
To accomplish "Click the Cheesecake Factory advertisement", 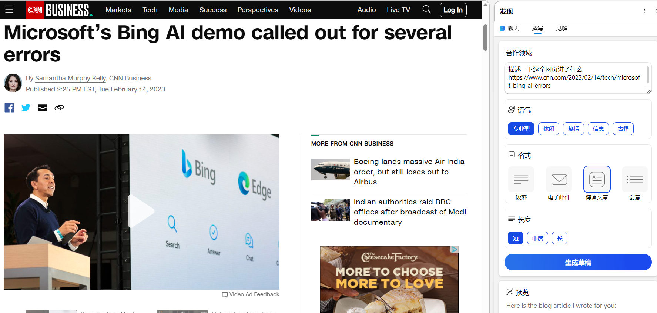I will [x=389, y=280].
